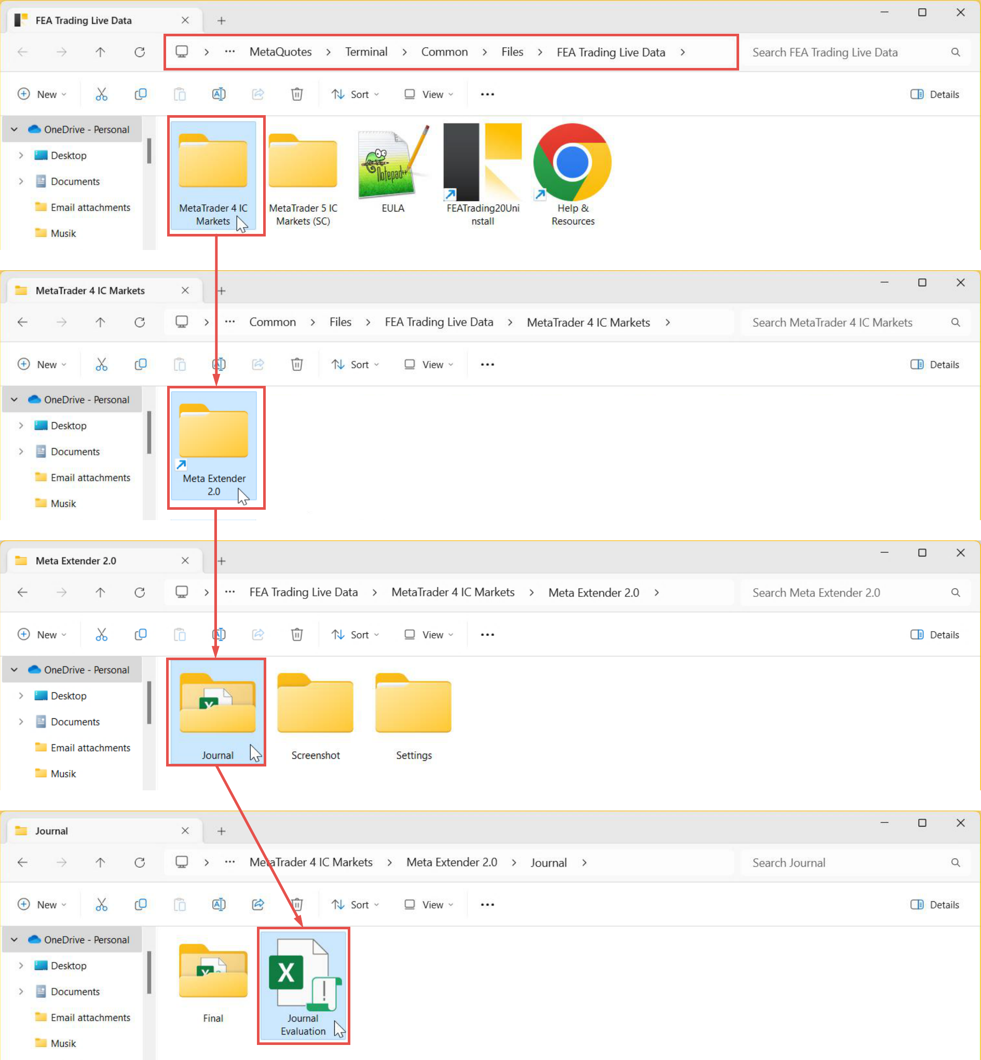The image size is (981, 1060).
Task: Click Search FEA Trading Live Data field
Action: [856, 52]
